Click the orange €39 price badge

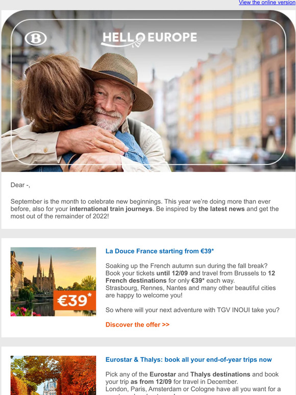tap(75, 301)
